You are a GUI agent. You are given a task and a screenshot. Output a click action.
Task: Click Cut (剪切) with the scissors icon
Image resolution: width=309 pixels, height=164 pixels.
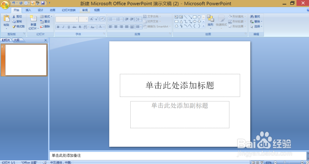click(17, 17)
